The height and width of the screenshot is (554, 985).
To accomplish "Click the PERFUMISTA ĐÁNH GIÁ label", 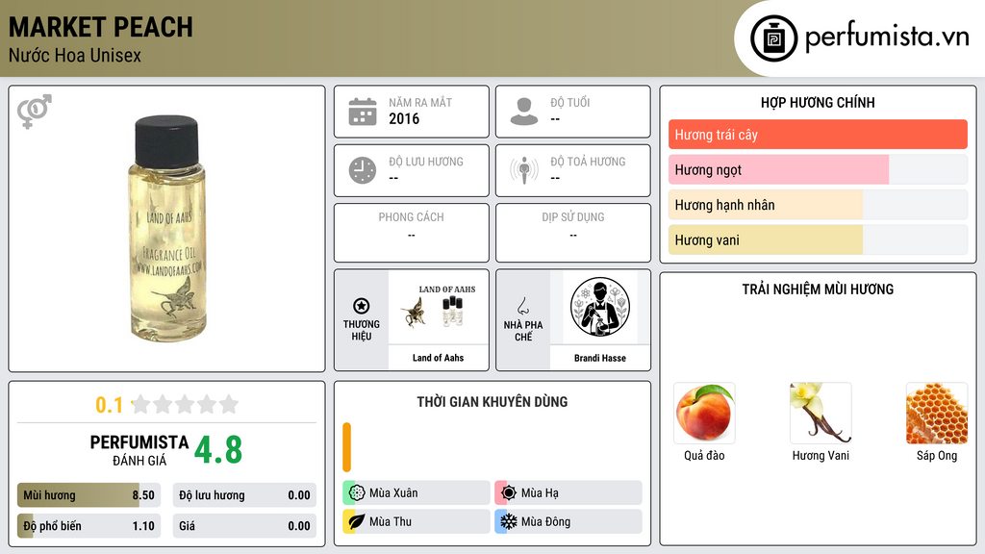I will 139,450.
